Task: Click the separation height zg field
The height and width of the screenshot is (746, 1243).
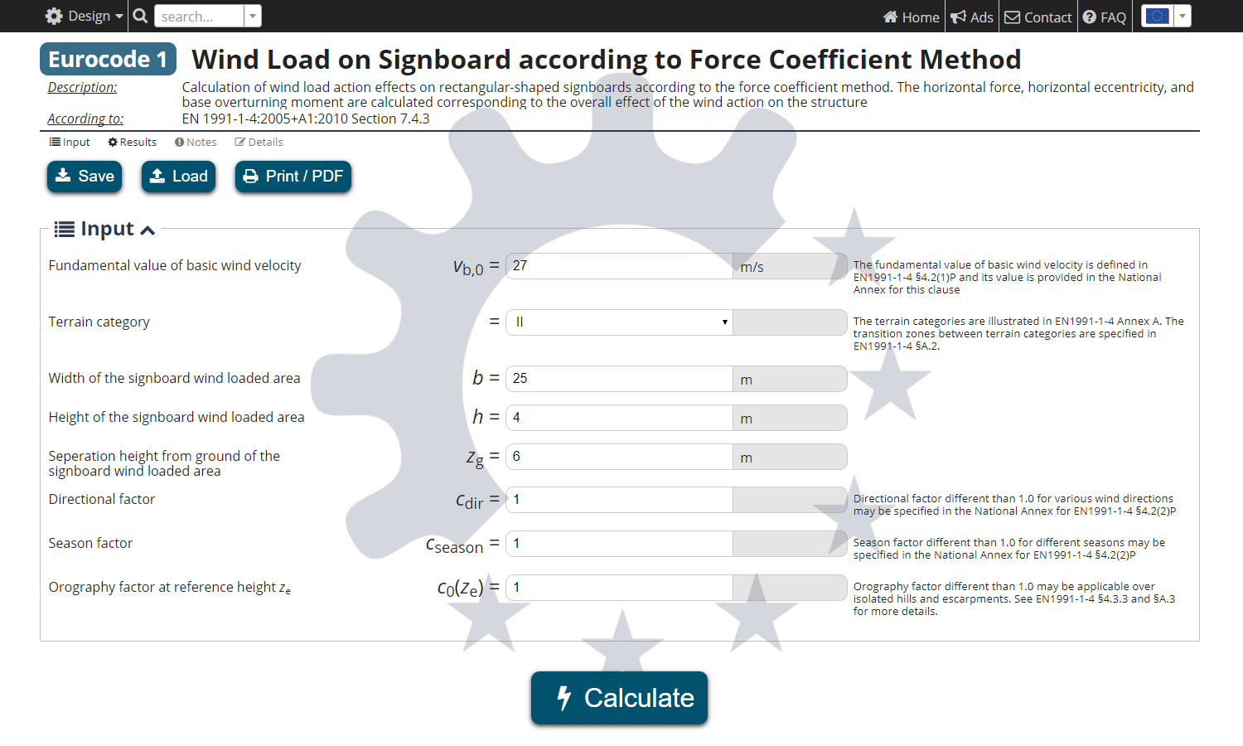Action: [x=619, y=456]
